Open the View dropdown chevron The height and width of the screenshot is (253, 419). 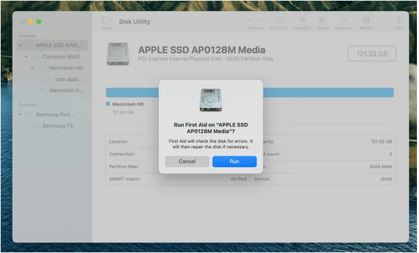pos(112,19)
